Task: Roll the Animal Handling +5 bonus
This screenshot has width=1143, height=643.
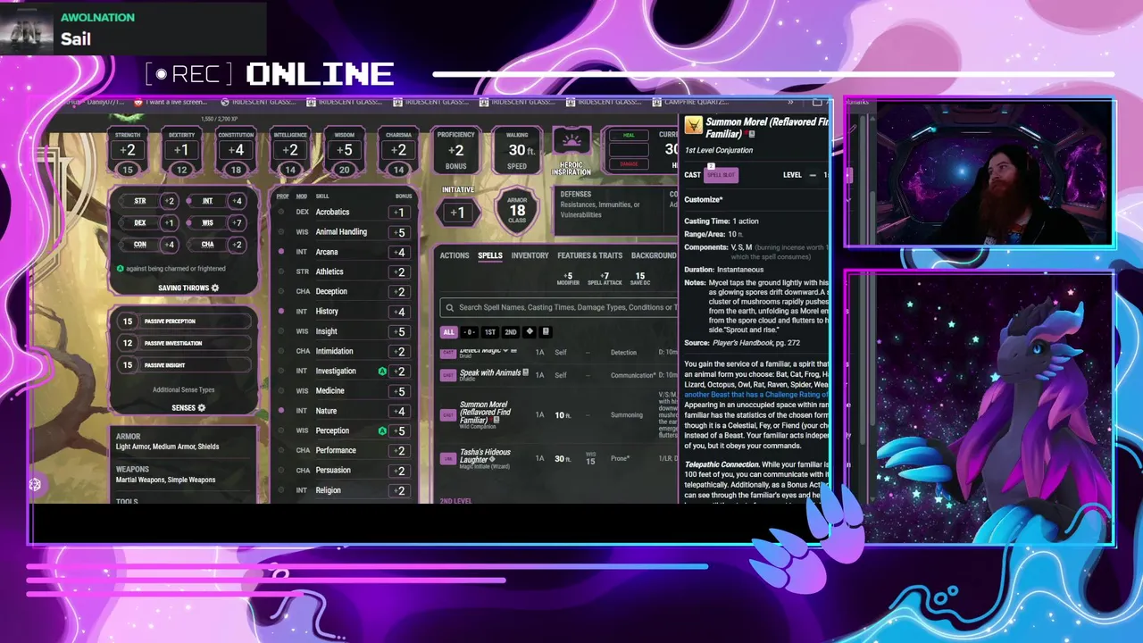Action: coord(401,232)
